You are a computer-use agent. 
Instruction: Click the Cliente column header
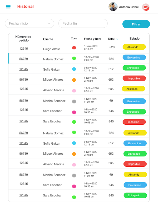coord(48,39)
